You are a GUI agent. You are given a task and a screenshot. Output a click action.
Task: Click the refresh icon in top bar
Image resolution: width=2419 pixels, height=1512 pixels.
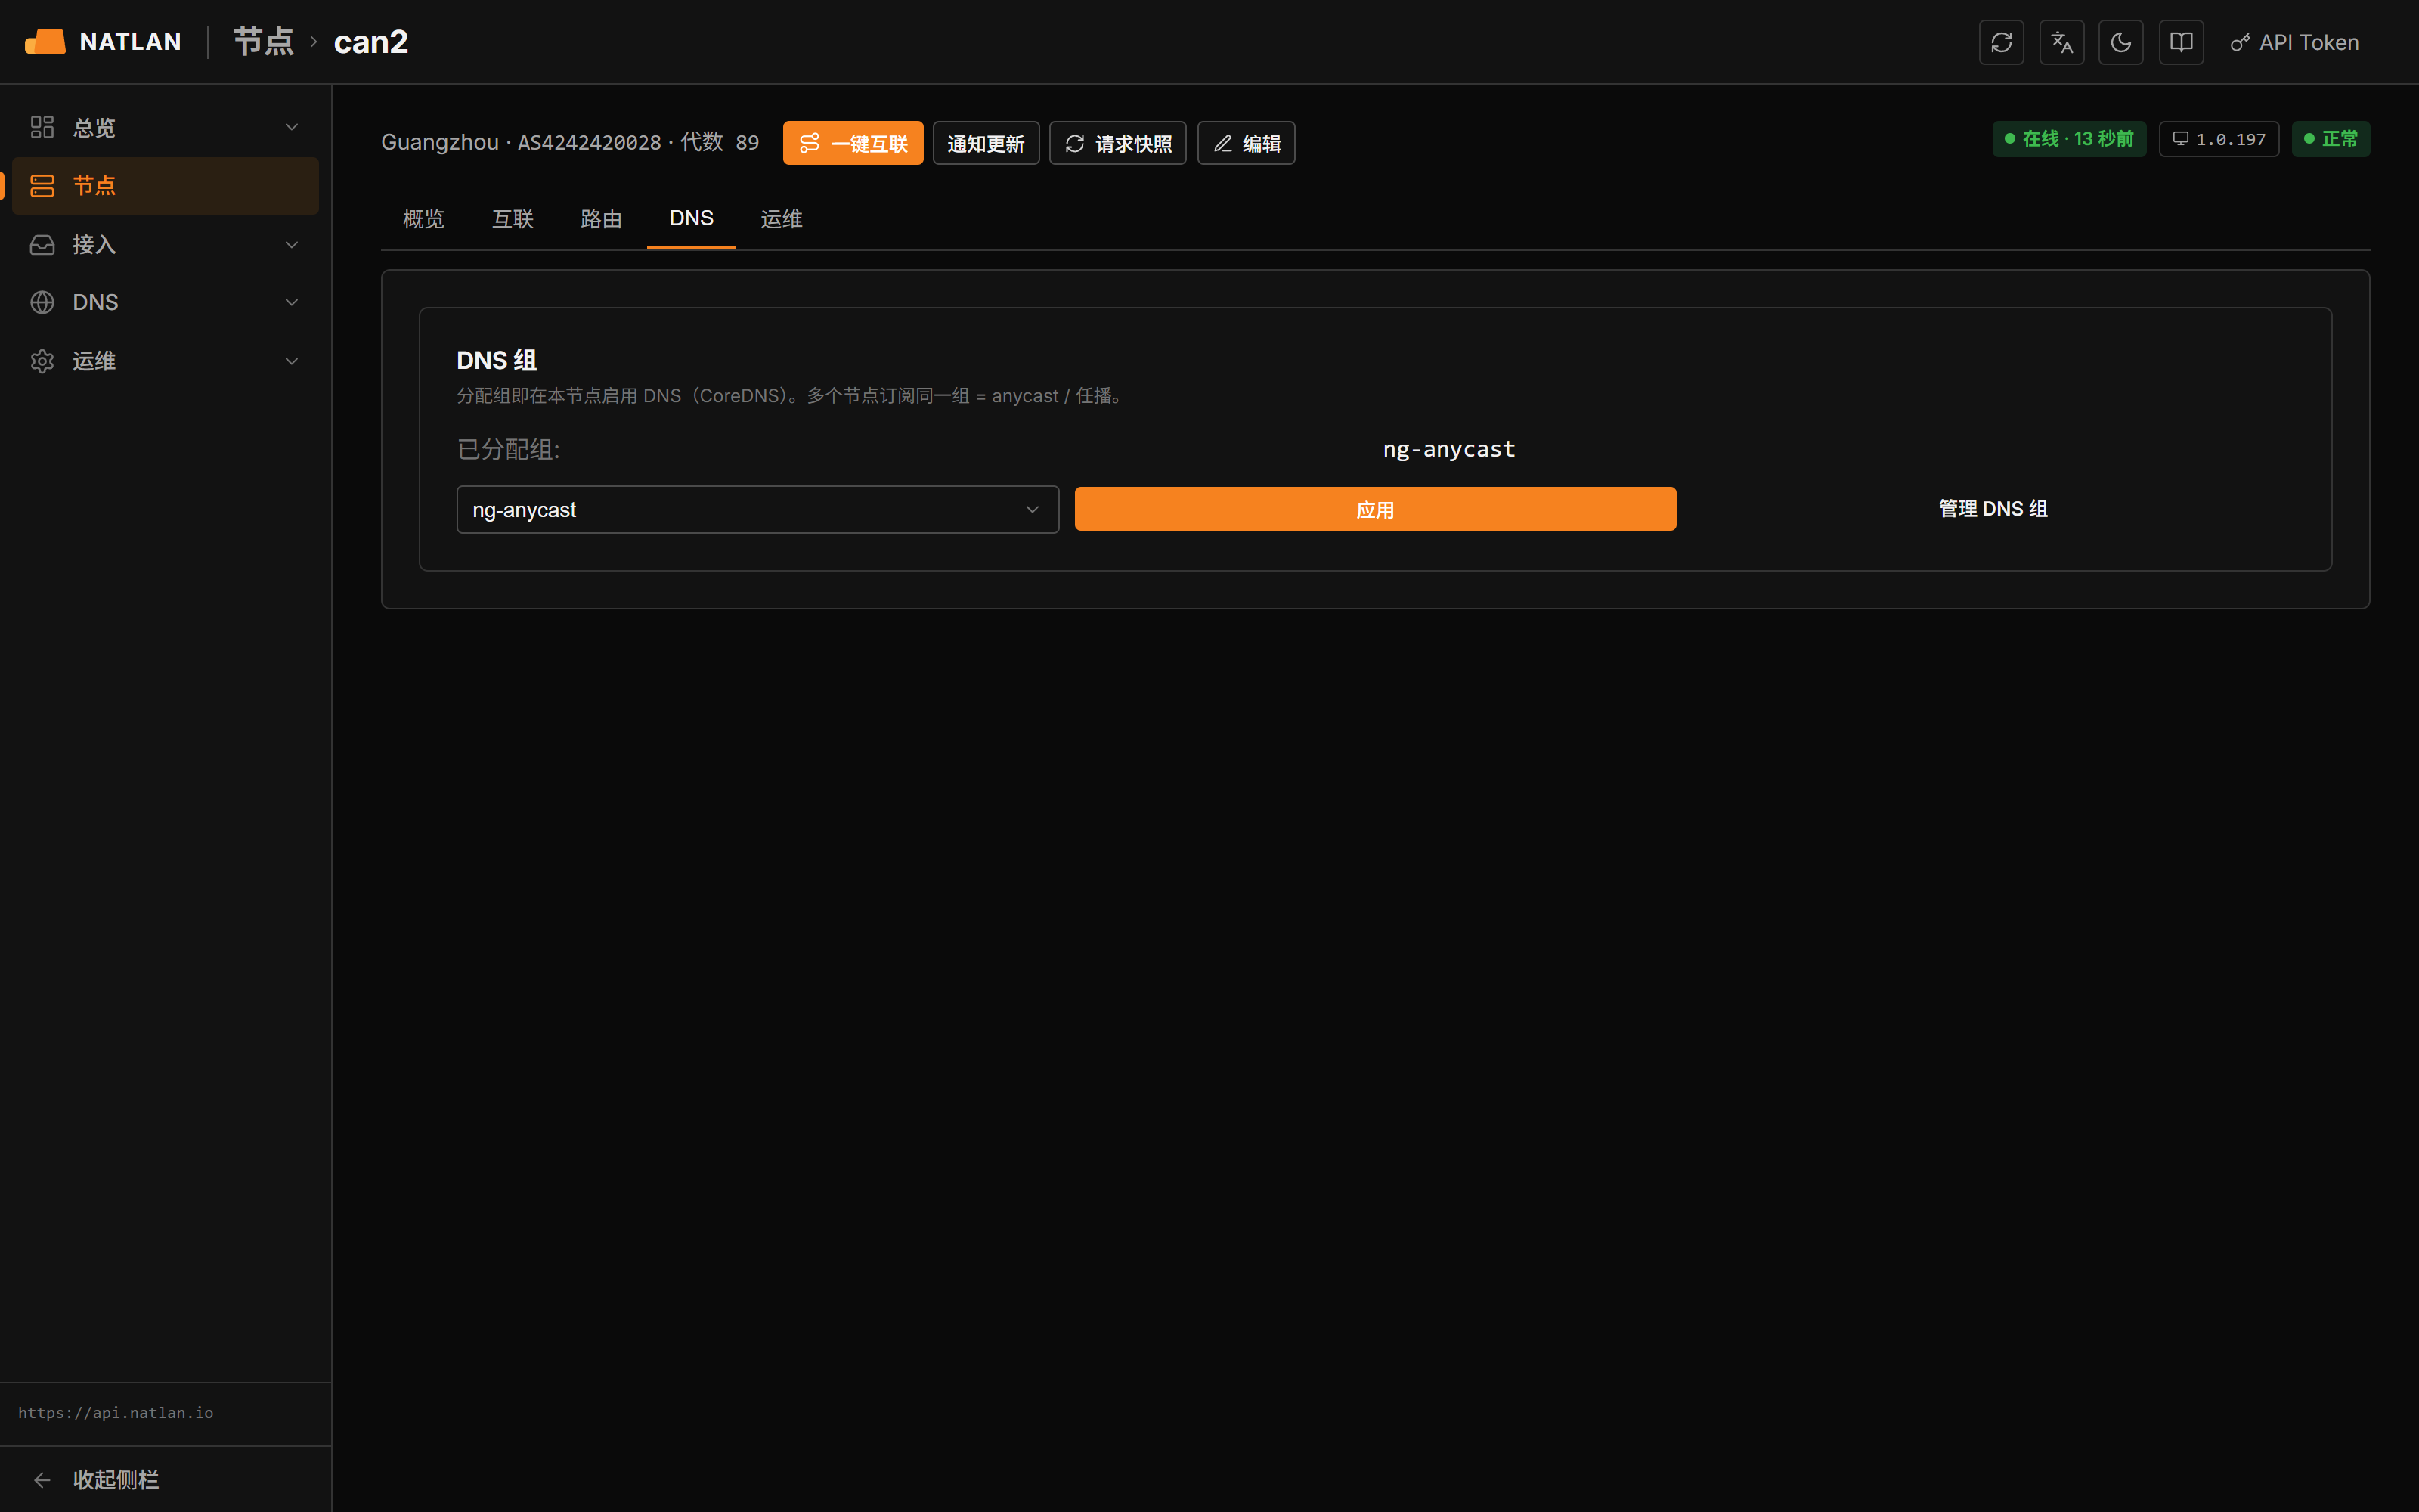pos(2001,42)
